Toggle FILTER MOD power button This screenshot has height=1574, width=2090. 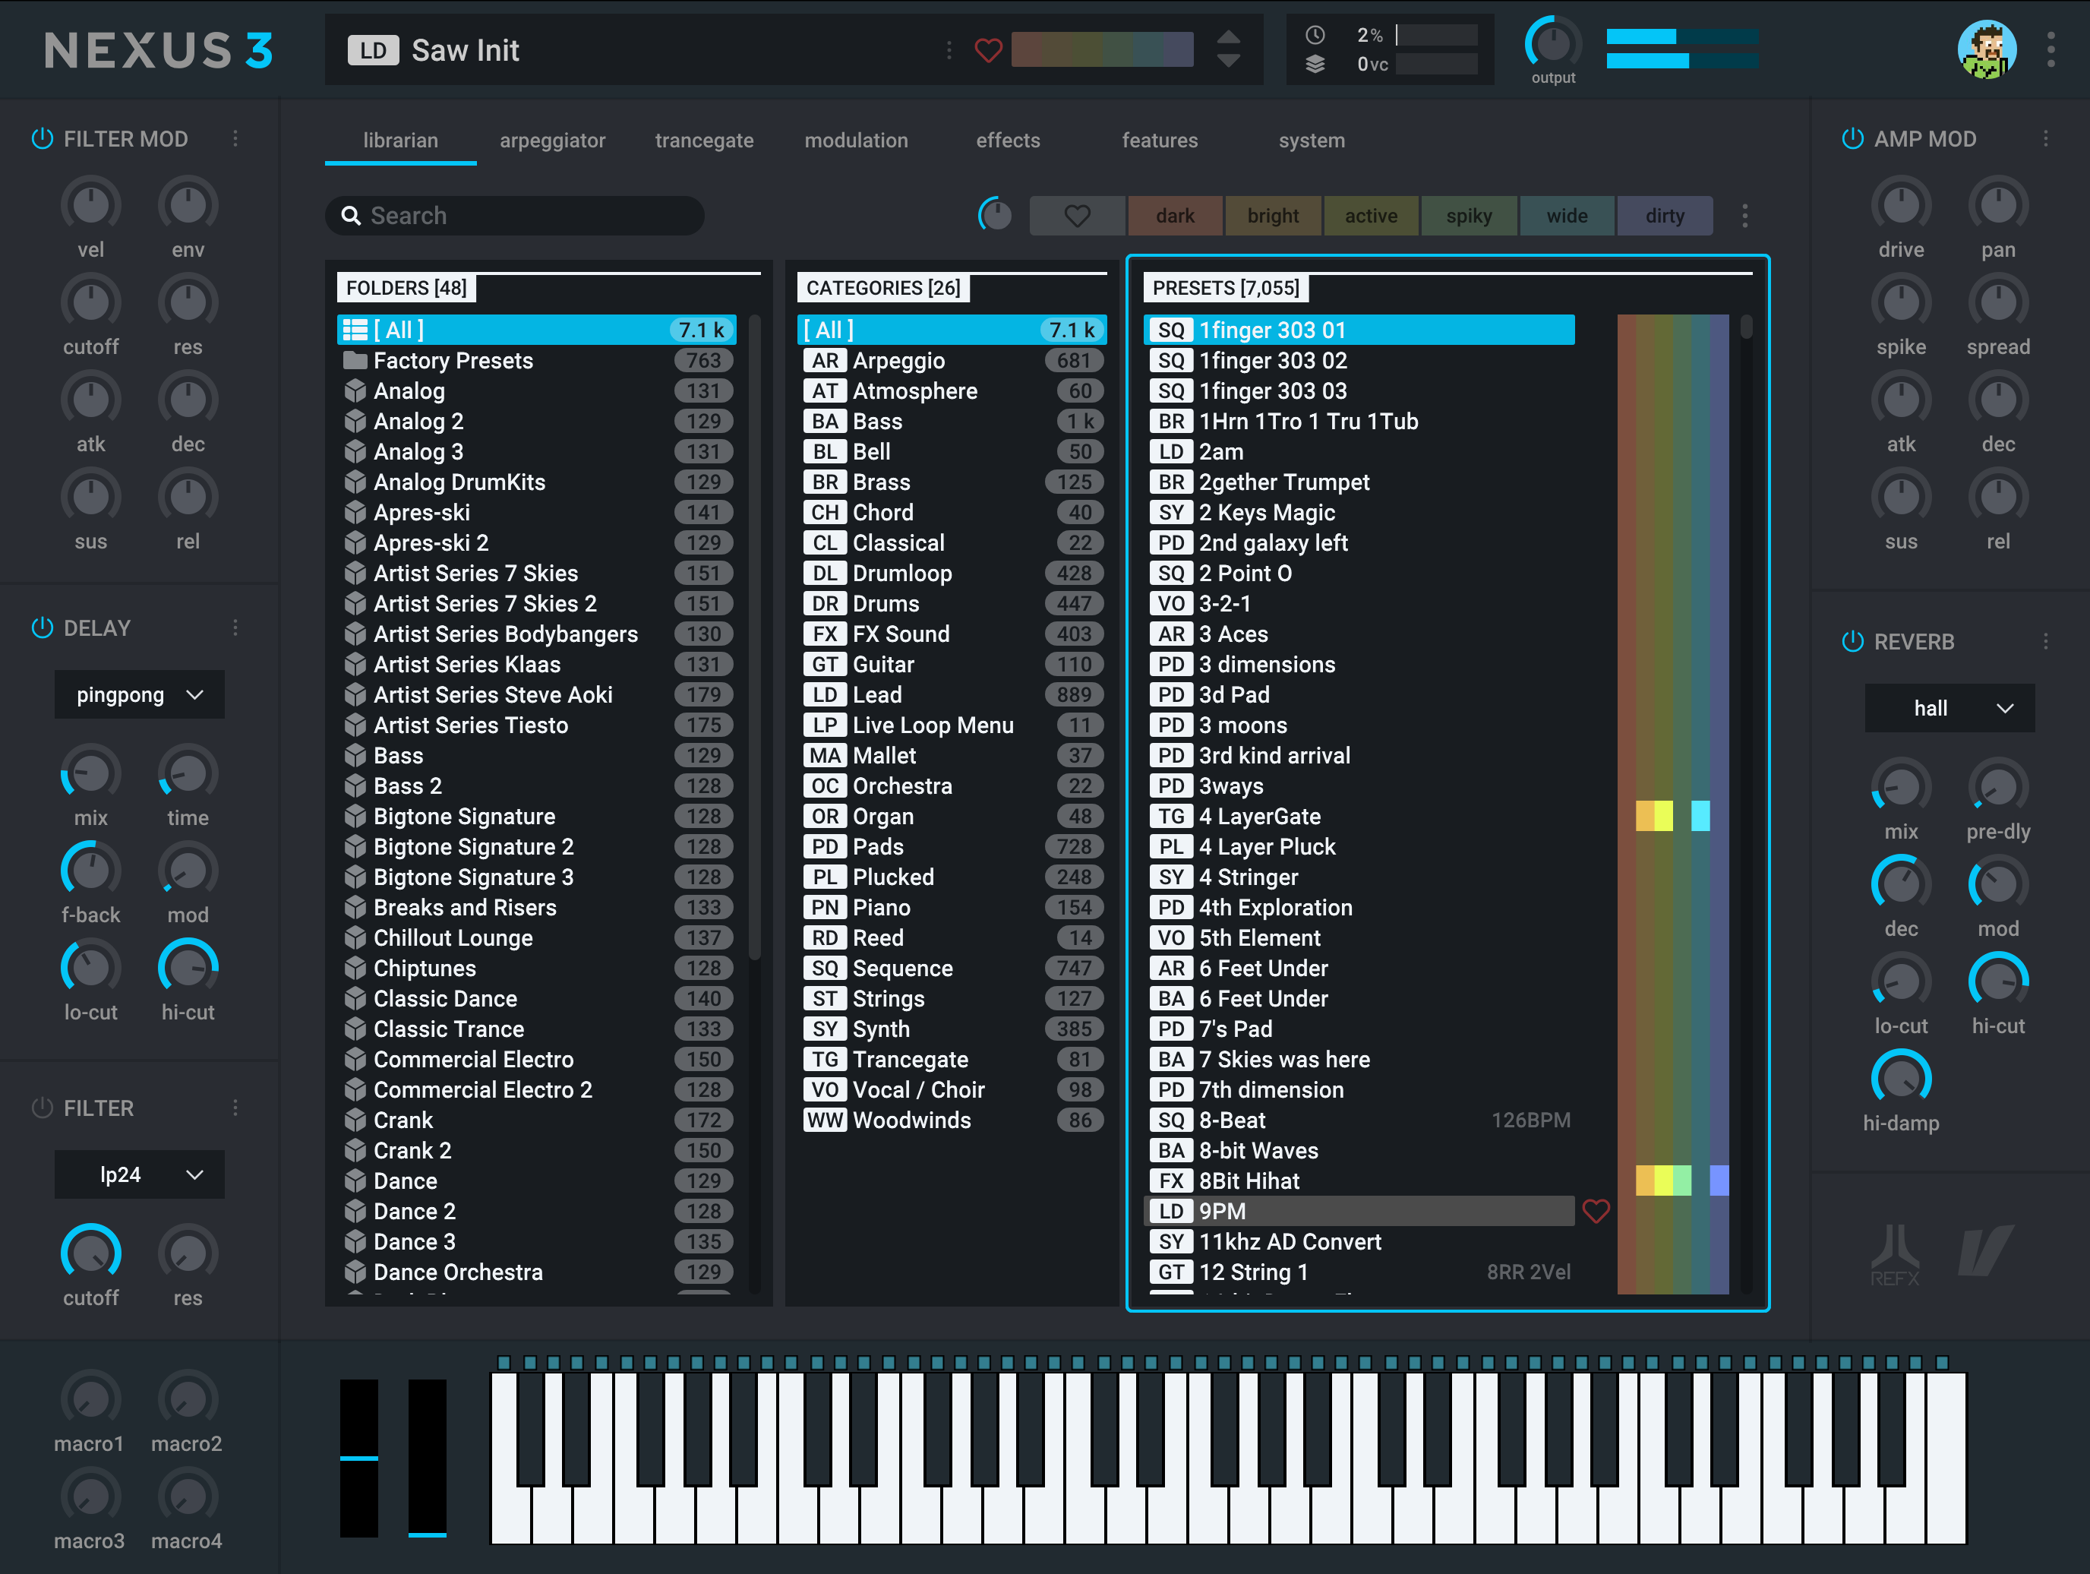click(x=42, y=139)
